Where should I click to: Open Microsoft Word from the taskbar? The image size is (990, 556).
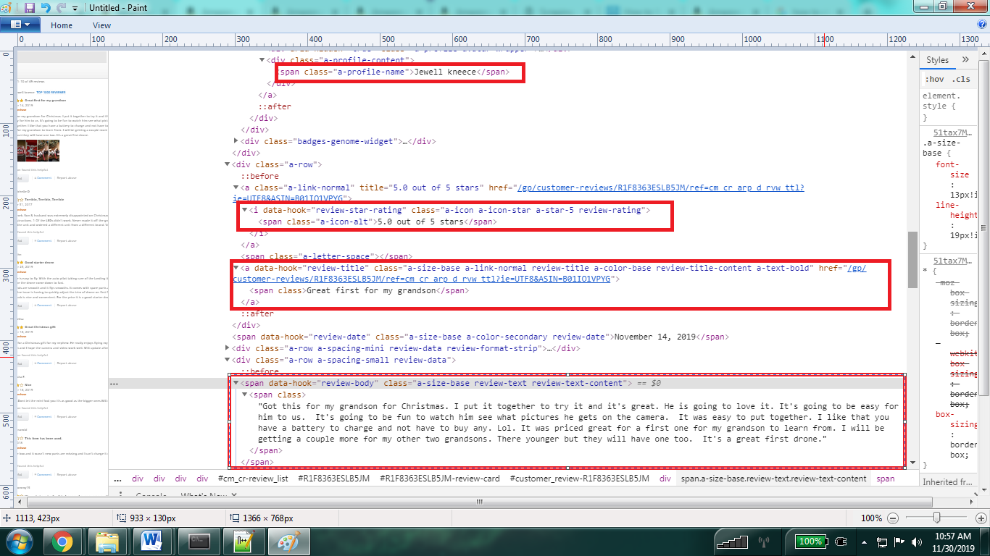click(152, 541)
